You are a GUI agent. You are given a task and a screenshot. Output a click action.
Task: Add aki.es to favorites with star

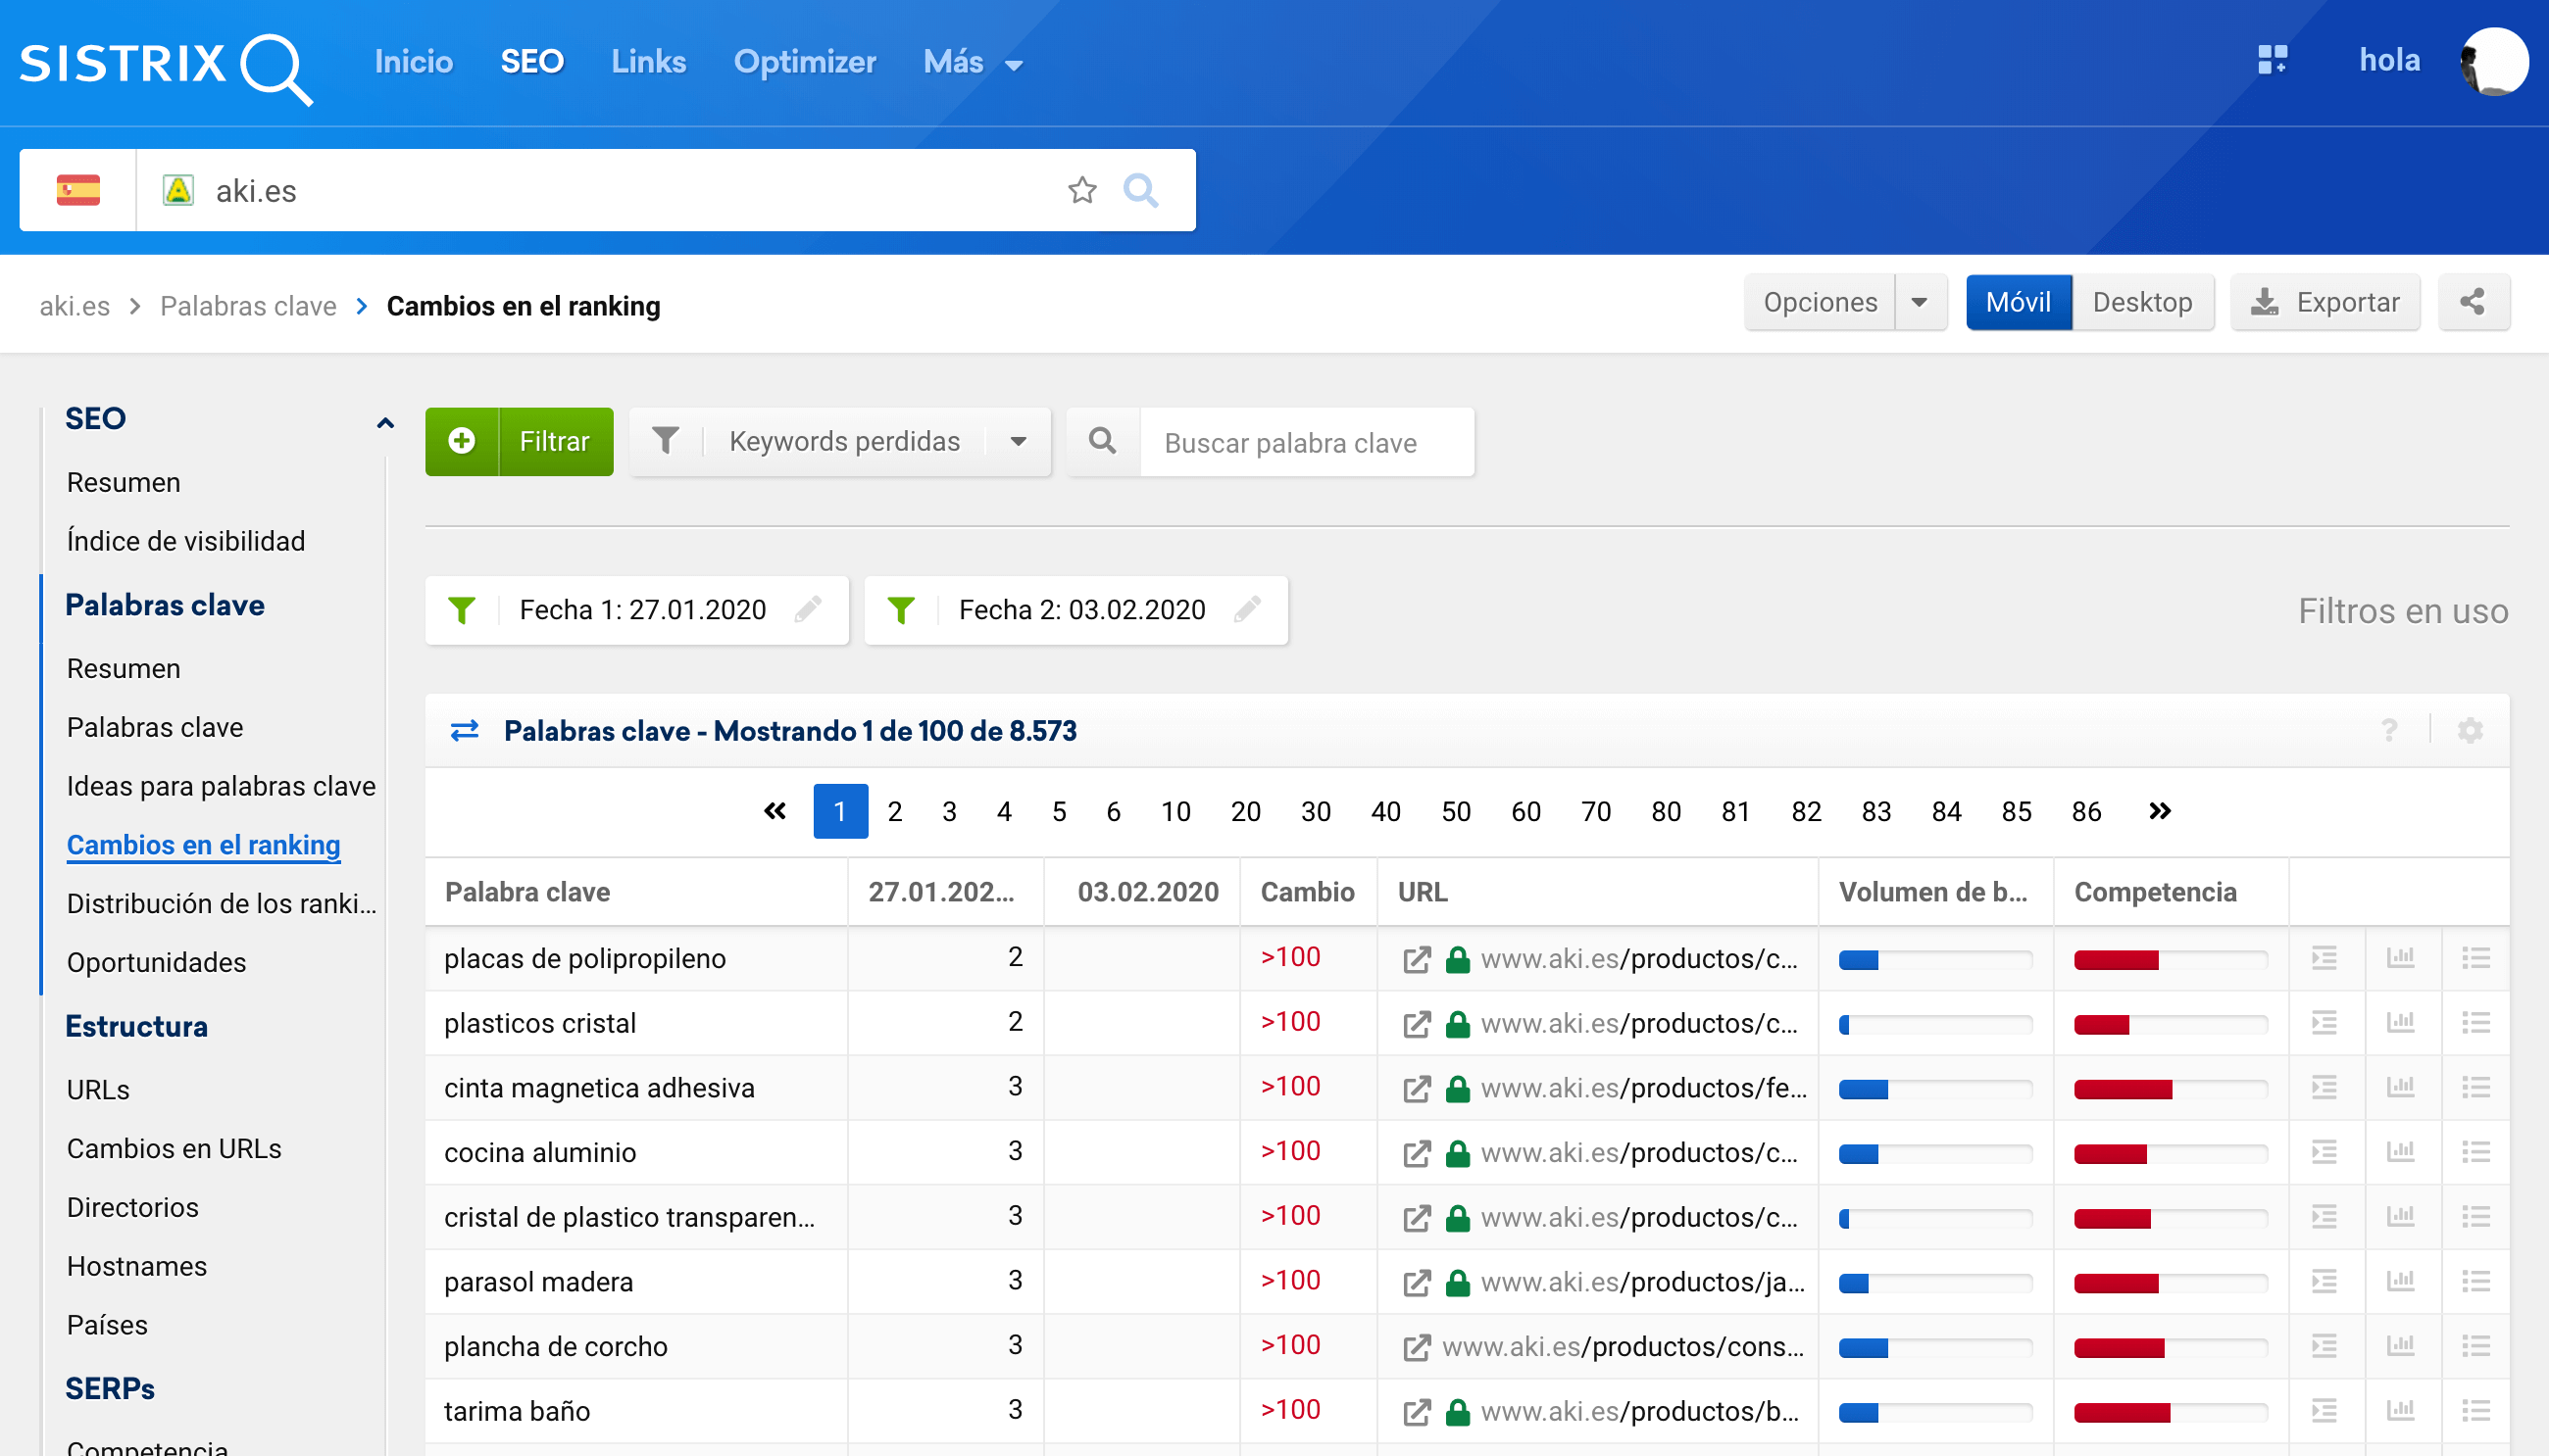(1082, 190)
